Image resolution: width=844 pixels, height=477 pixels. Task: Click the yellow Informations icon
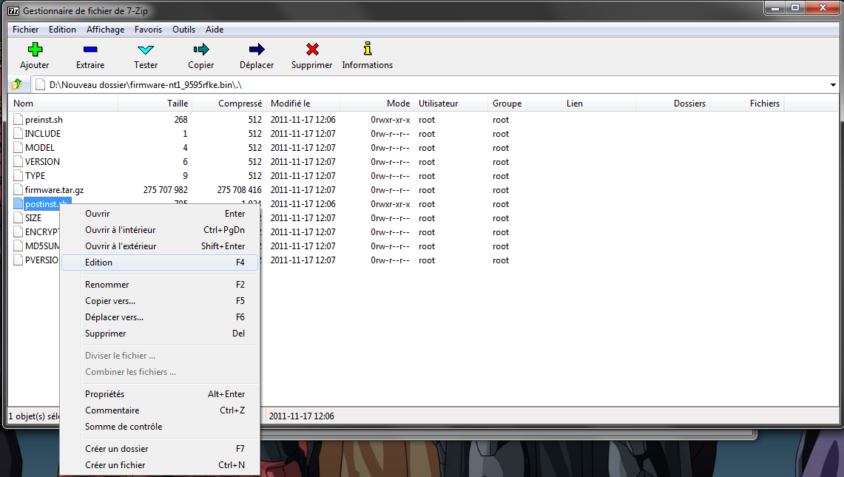coord(368,49)
